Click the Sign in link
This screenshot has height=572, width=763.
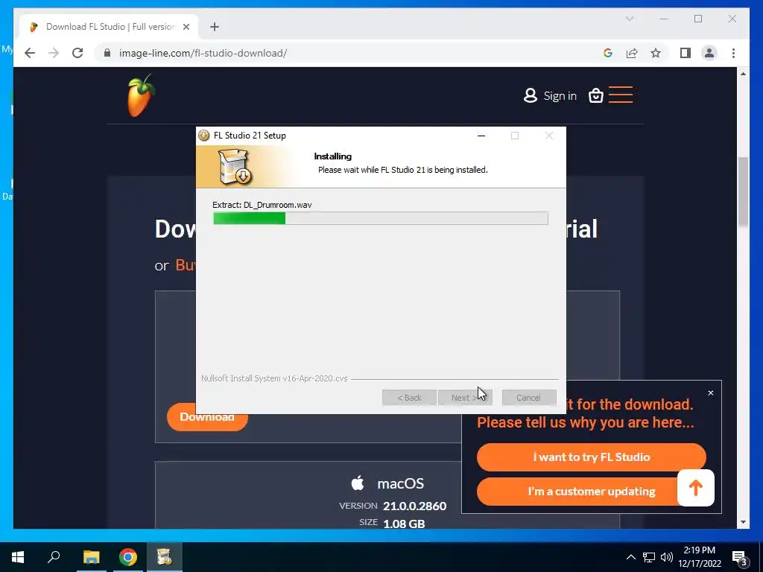pos(551,96)
